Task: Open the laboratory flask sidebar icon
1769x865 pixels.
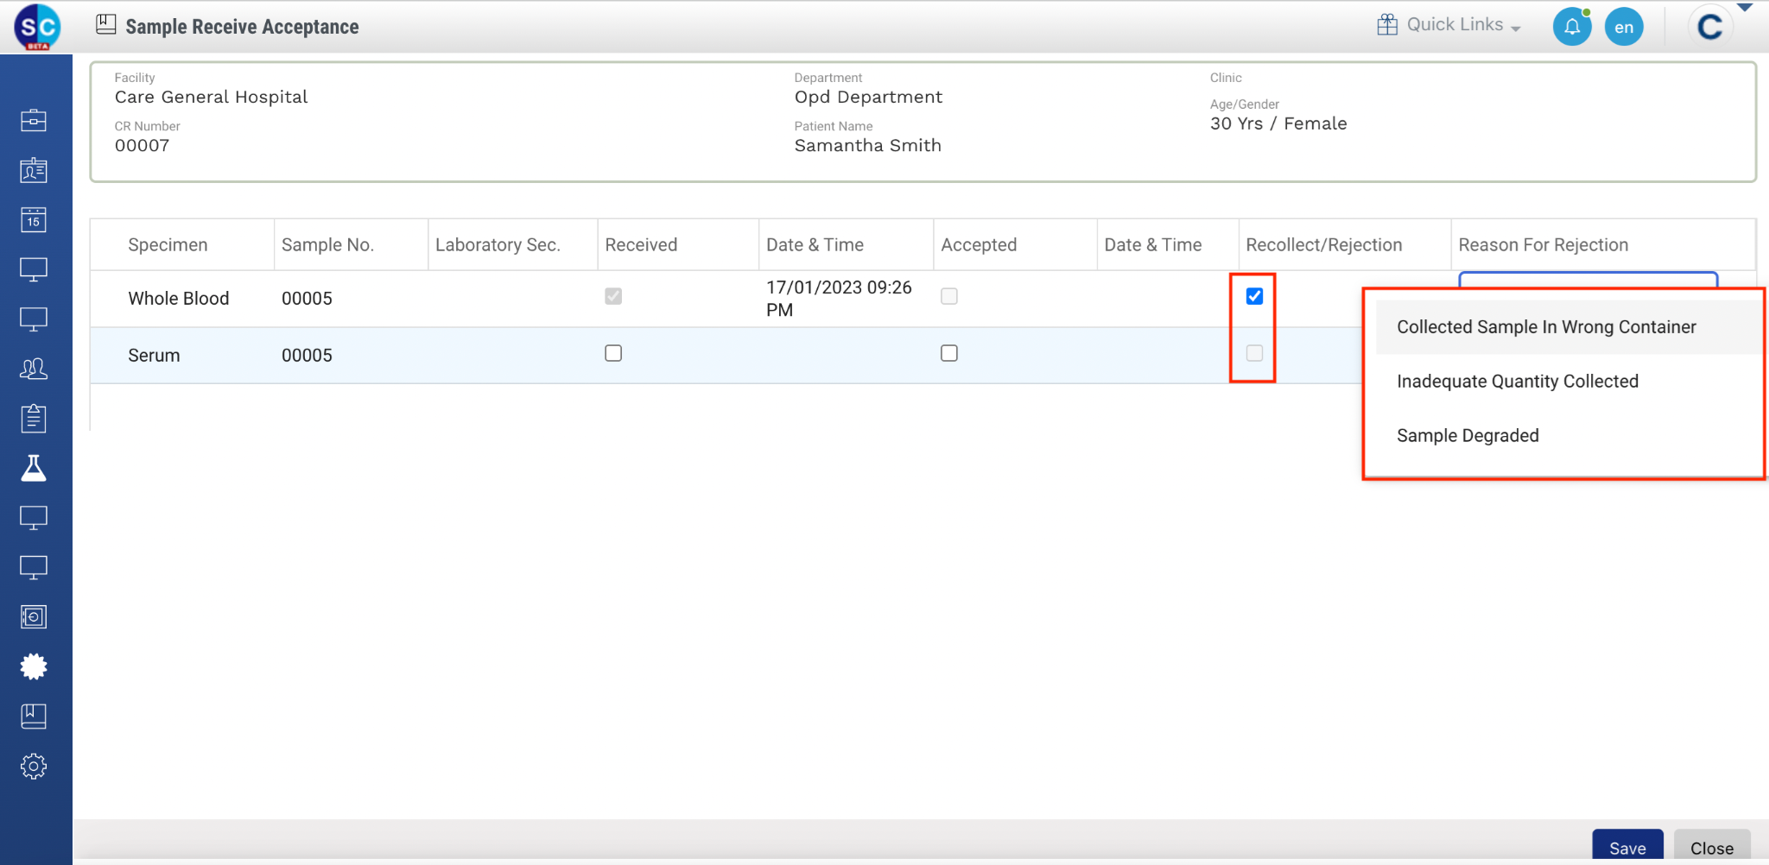Action: click(x=34, y=468)
